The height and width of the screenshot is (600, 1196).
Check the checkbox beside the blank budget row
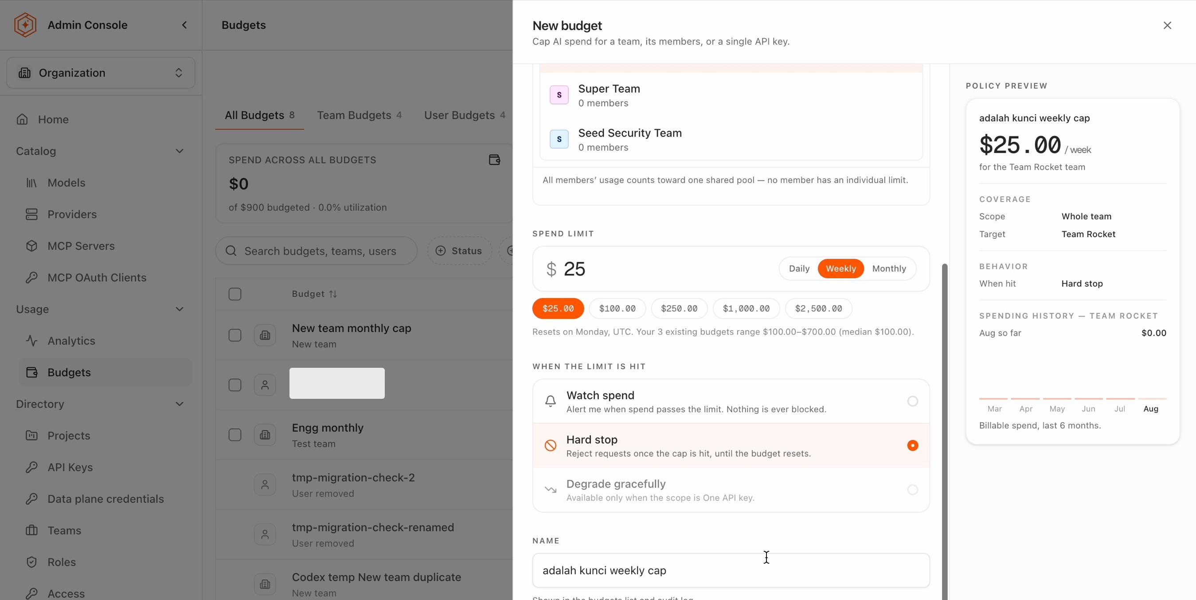tap(235, 385)
